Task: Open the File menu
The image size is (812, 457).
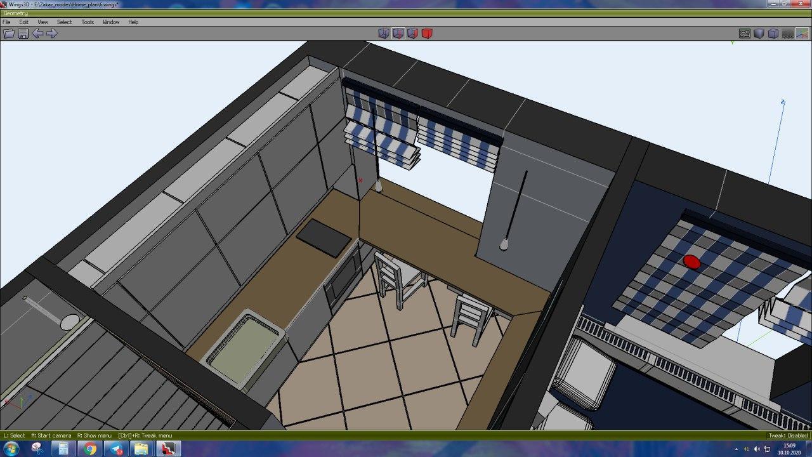Action: coord(6,22)
